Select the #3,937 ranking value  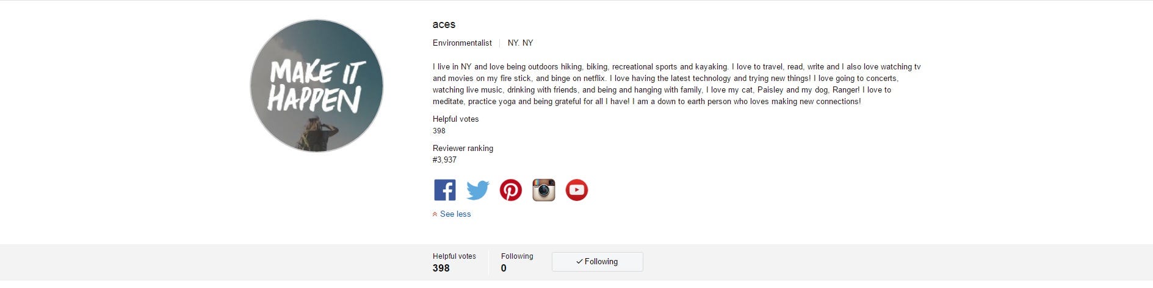point(444,160)
